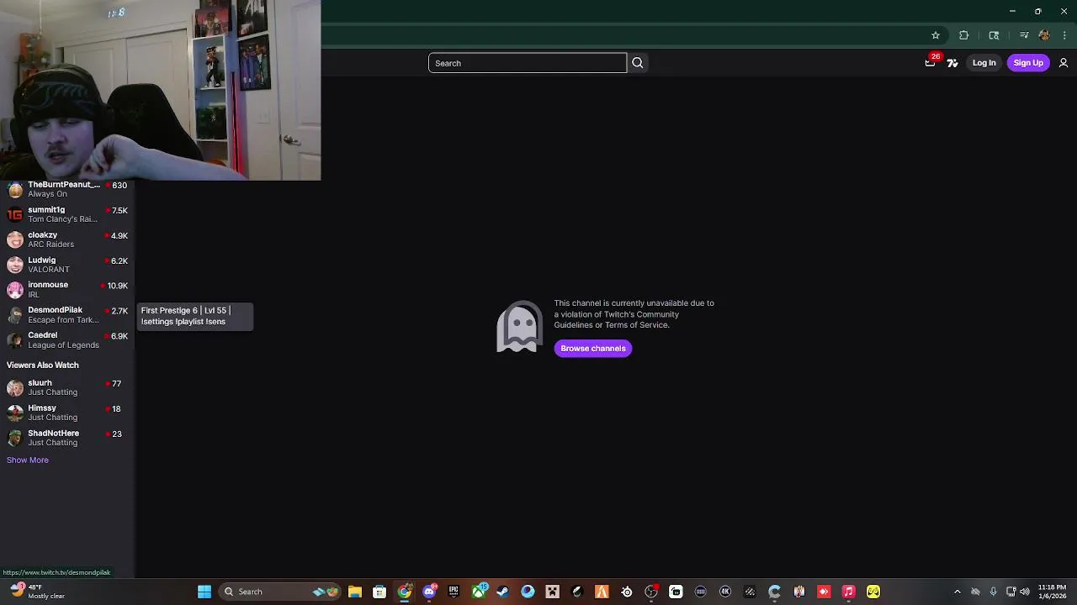Screen dimensions: 1077x605
Task: Open the clock showing 11:18 PM
Action: click(1052, 592)
